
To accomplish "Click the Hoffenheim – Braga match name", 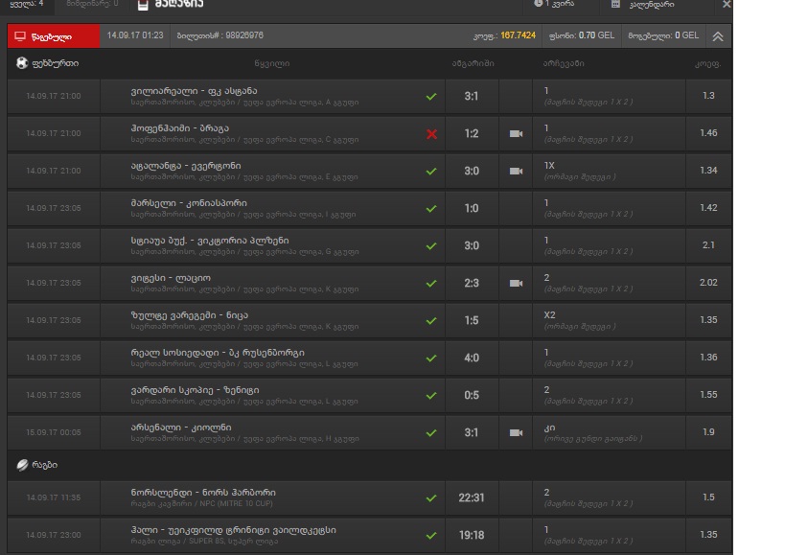I will click(x=180, y=128).
